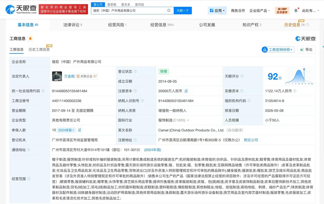
Task: Open the 应用 dropdown menu
Action: [x=217, y=11]
